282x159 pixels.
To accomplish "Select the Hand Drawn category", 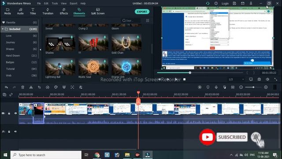I will pyautogui.click(x=19, y=56).
